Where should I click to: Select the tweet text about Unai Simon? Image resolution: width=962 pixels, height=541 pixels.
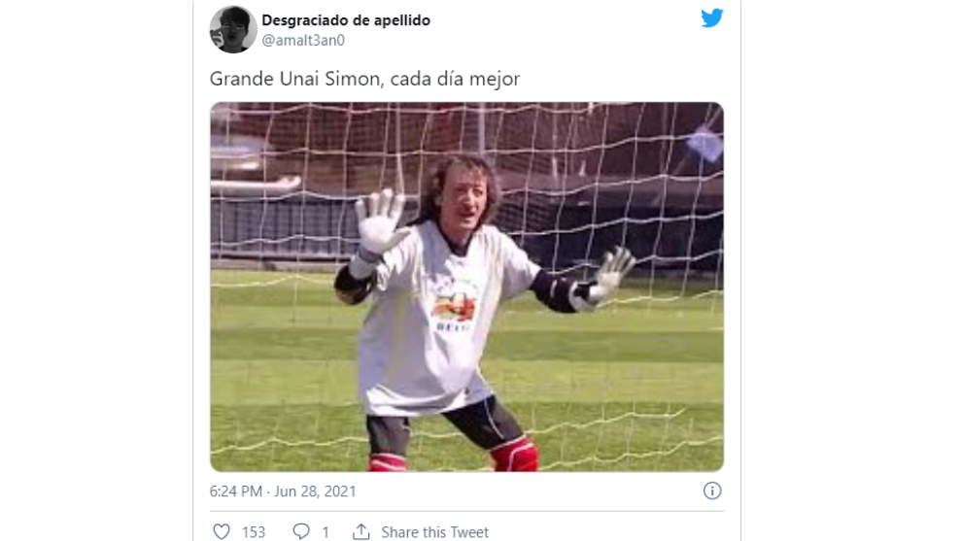[x=364, y=79]
